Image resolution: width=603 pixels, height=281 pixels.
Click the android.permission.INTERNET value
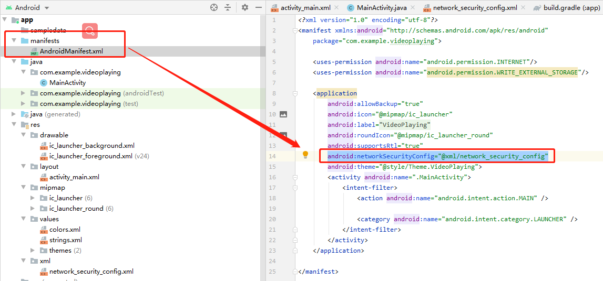[476, 62]
